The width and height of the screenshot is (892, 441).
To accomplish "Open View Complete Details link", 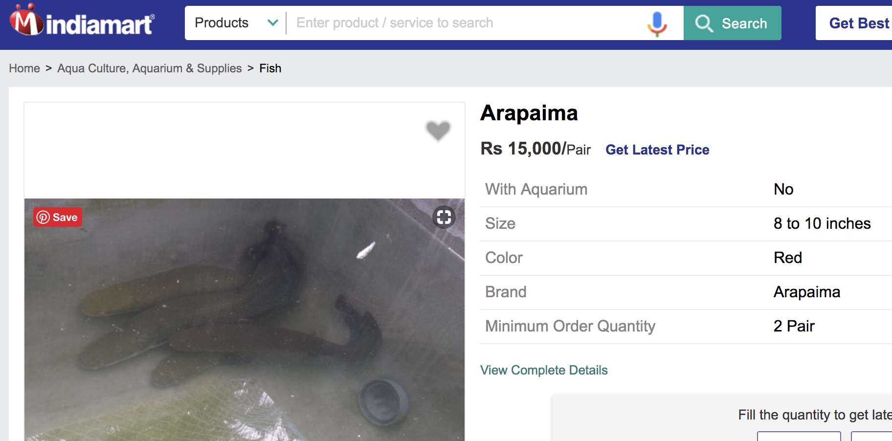I will tap(544, 370).
